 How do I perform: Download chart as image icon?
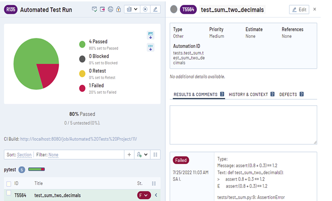151,35
